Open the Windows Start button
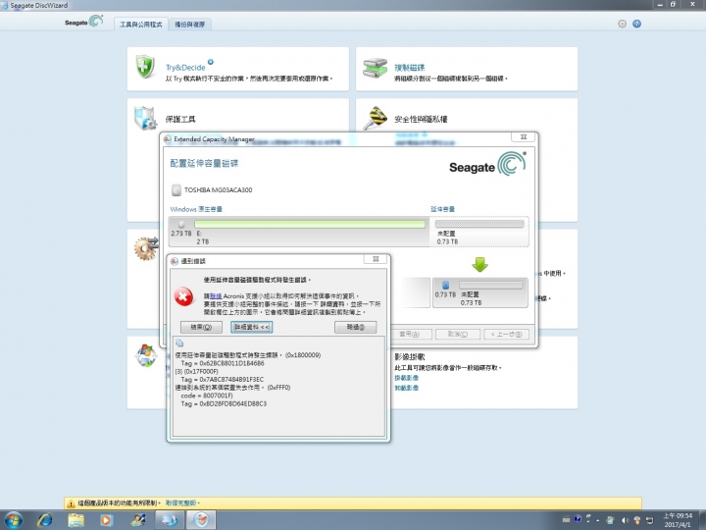The width and height of the screenshot is (706, 530). click(14, 520)
